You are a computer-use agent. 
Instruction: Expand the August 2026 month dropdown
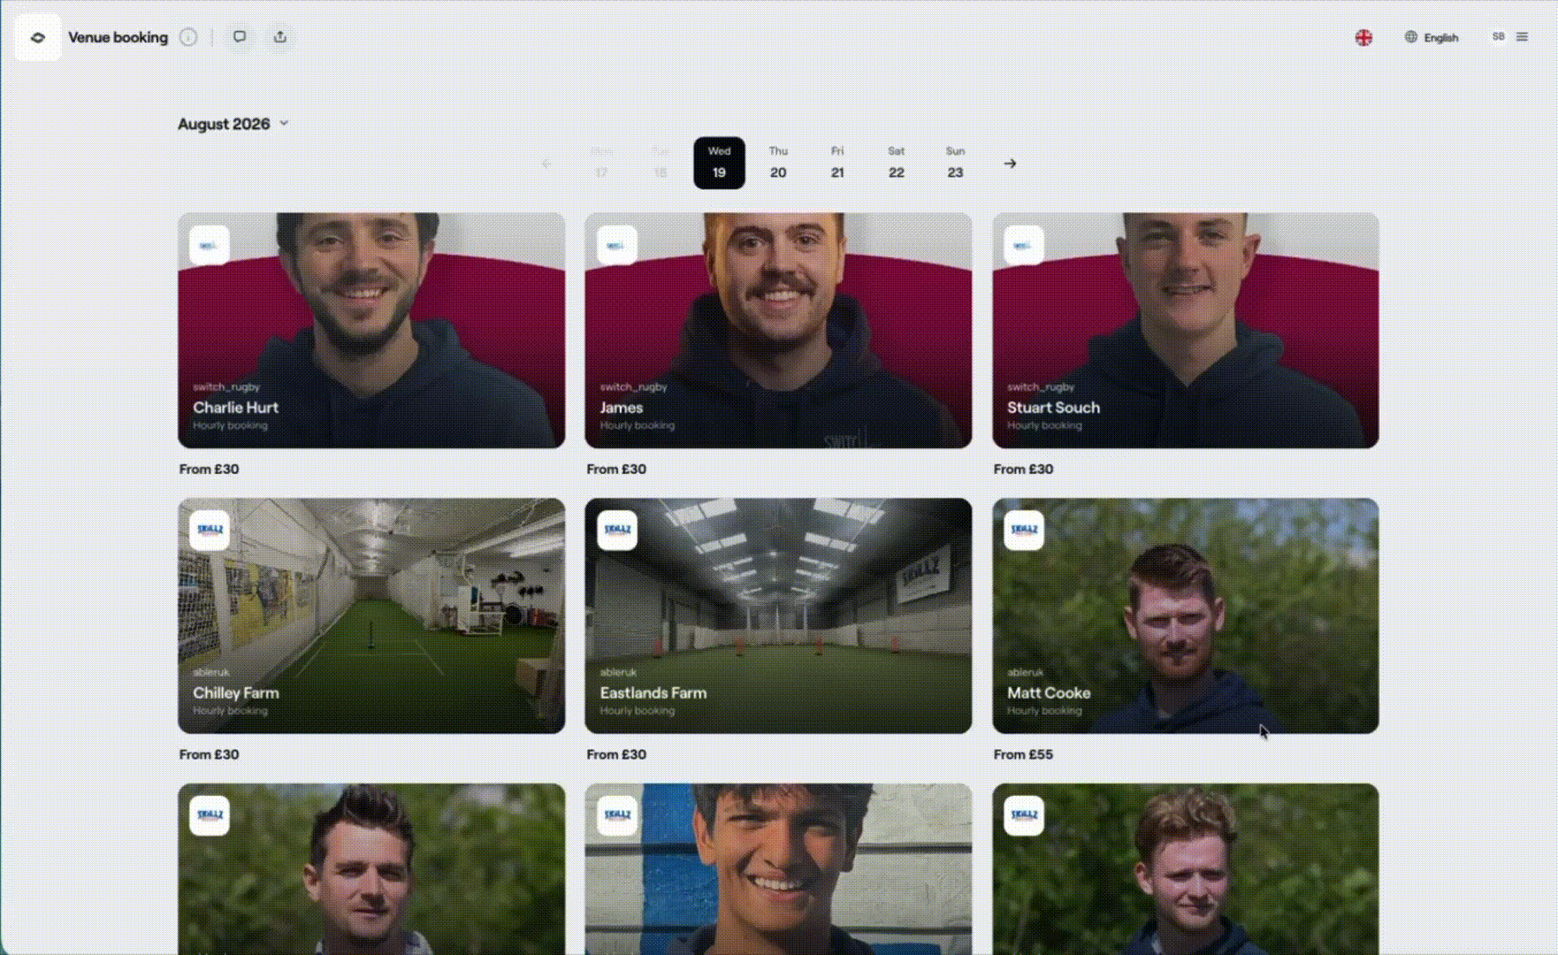(x=233, y=124)
